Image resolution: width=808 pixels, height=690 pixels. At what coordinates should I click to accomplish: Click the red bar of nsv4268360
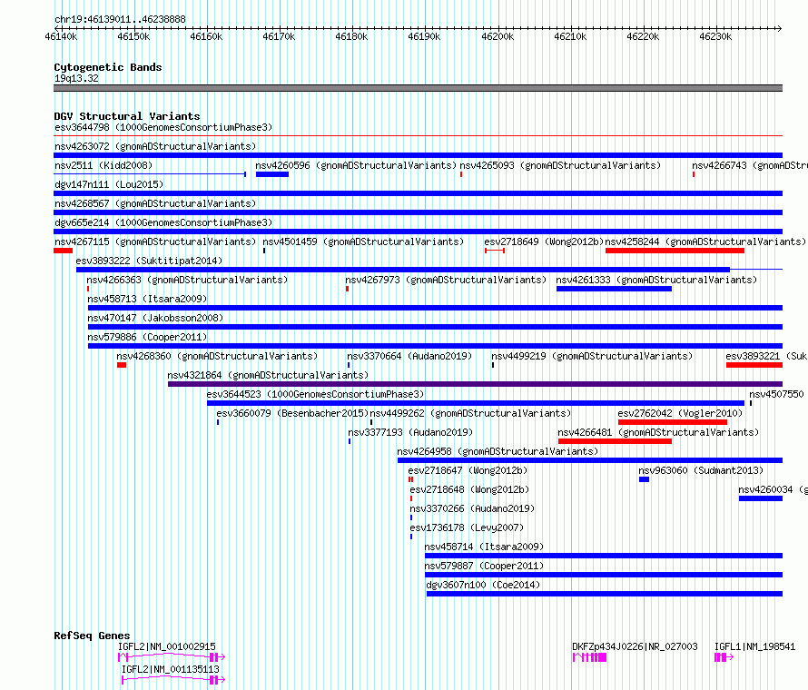coord(122,365)
